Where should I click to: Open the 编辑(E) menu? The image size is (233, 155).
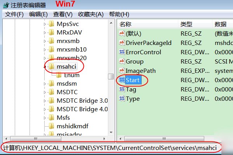pyautogui.click(x=38, y=14)
